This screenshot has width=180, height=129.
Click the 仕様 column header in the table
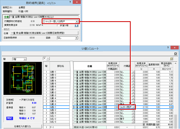pyautogui.click(x=90, y=66)
